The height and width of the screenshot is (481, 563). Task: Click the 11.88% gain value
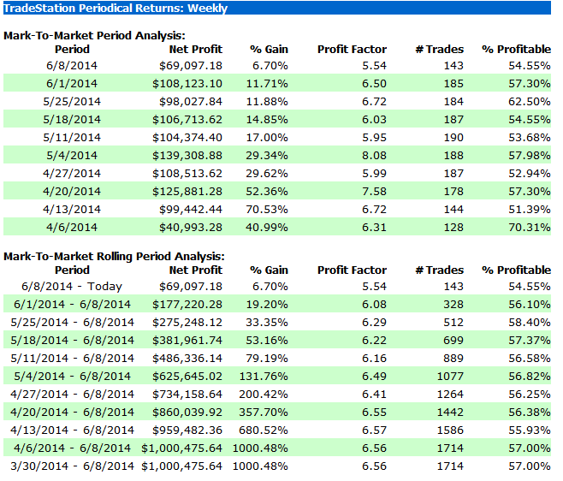click(267, 102)
